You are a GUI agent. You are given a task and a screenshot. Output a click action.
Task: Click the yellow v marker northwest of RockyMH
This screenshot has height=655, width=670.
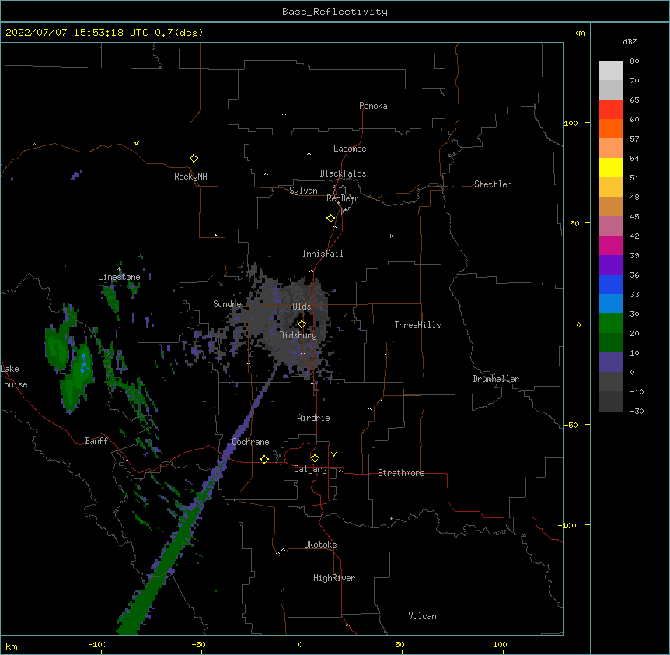click(x=136, y=143)
